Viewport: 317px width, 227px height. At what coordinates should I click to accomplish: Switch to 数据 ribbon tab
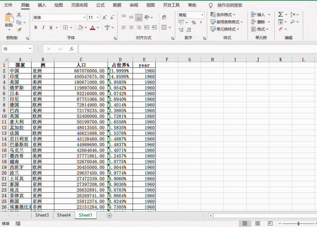(x=117, y=5)
